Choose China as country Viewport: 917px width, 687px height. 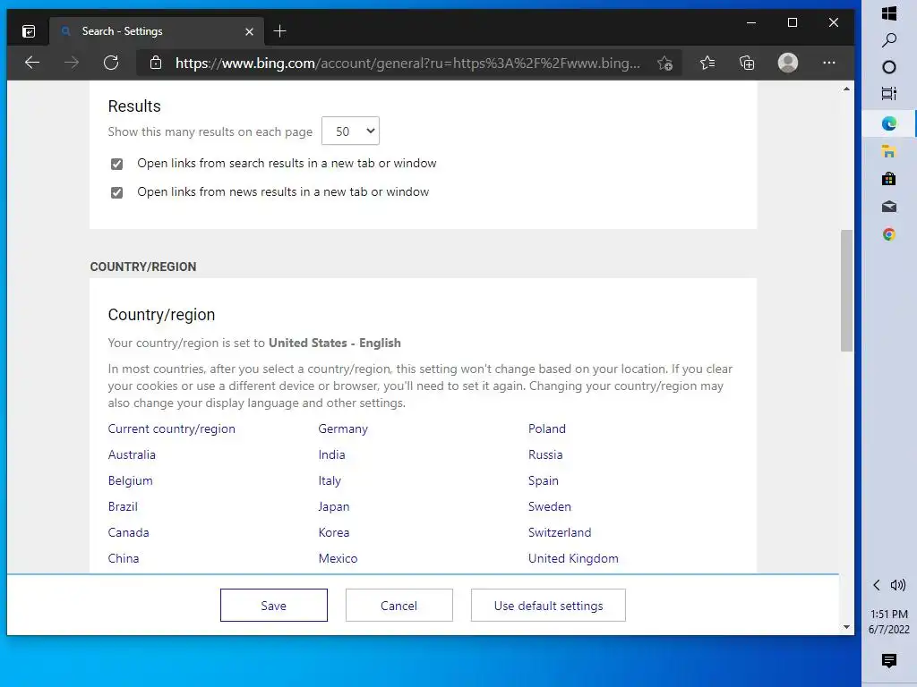[124, 558]
